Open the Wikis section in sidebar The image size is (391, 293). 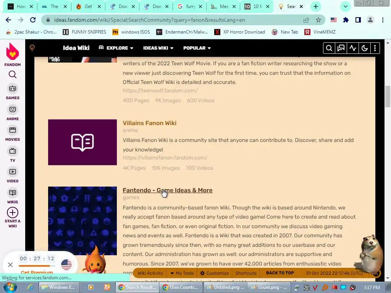coord(13,196)
